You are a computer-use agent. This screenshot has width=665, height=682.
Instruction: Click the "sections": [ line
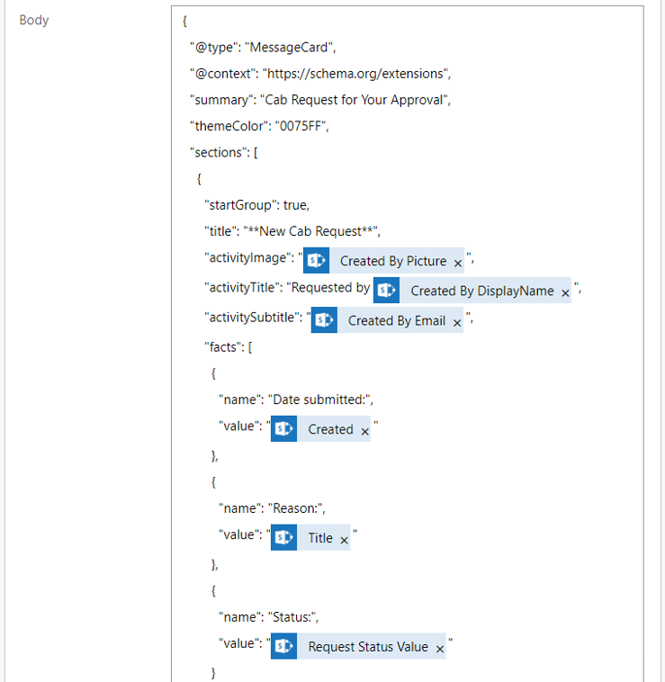click(x=223, y=152)
